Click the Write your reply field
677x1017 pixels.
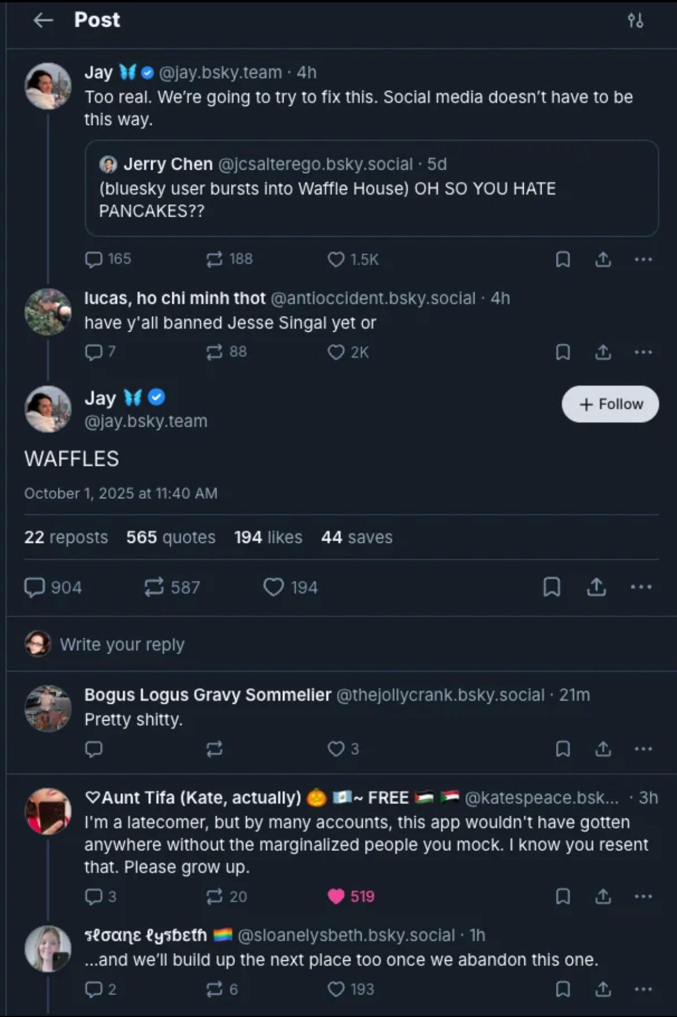(x=122, y=644)
